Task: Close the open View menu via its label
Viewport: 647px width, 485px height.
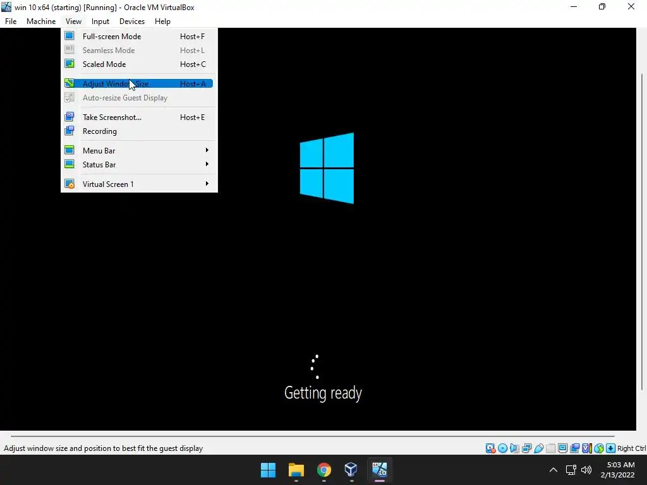Action: (x=73, y=21)
